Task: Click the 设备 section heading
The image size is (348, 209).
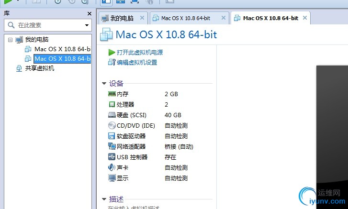Action: tap(116, 84)
